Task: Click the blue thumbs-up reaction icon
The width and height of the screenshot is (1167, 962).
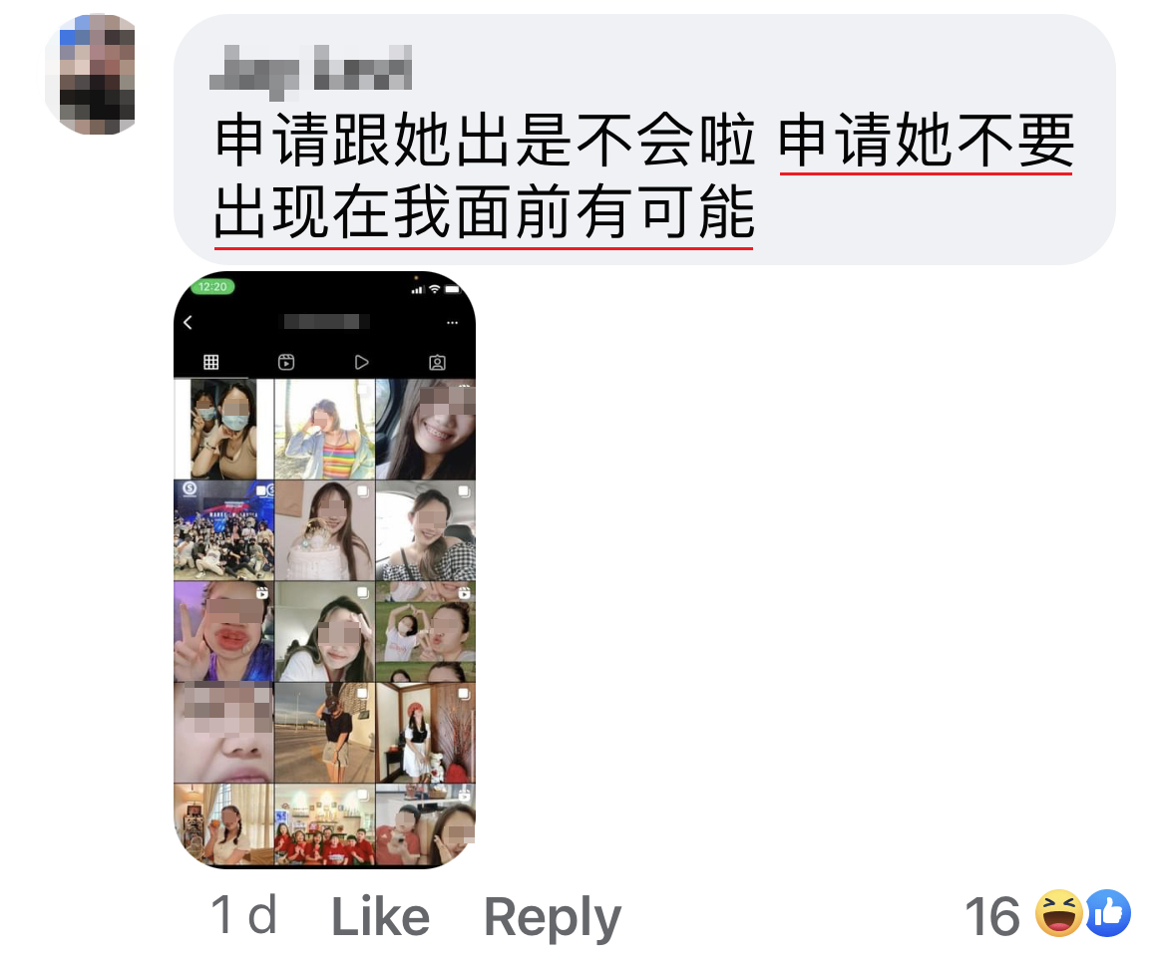Action: click(x=1107, y=913)
